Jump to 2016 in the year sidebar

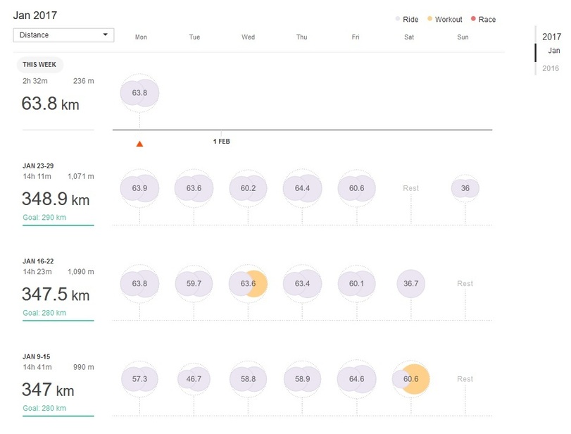click(551, 68)
